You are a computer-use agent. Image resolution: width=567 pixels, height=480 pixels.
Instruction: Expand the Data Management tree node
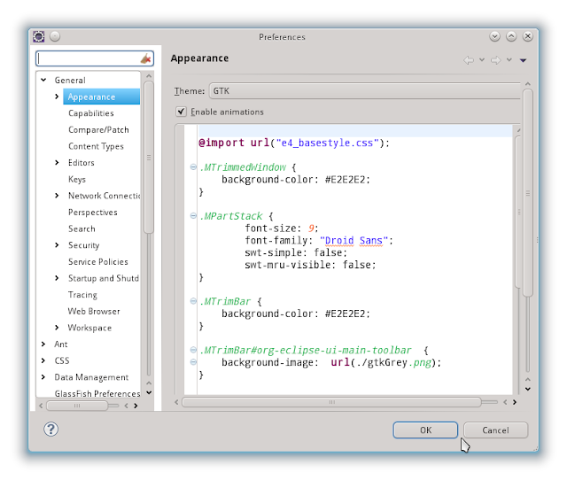(43, 377)
